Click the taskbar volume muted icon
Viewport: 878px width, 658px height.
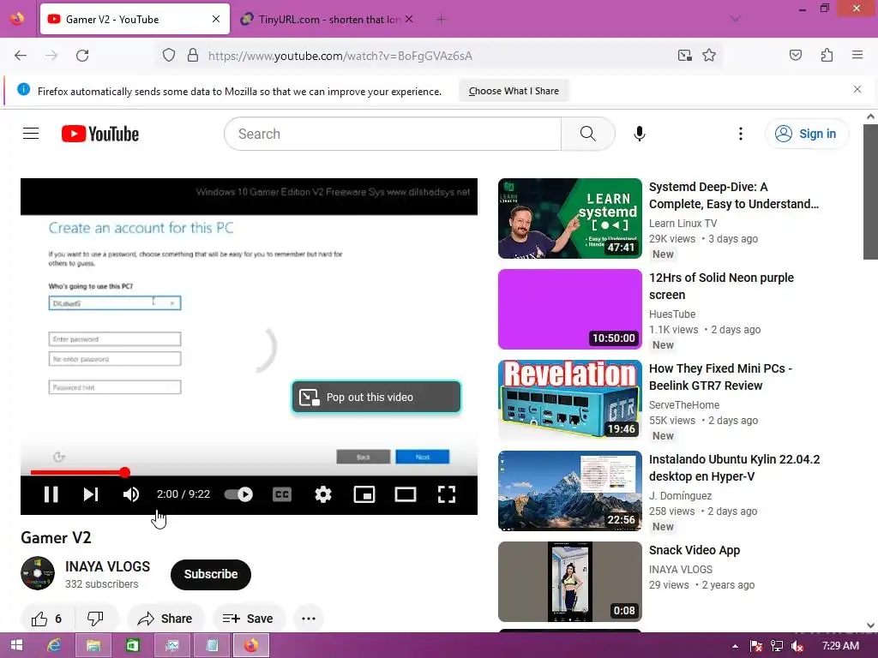coord(797,646)
